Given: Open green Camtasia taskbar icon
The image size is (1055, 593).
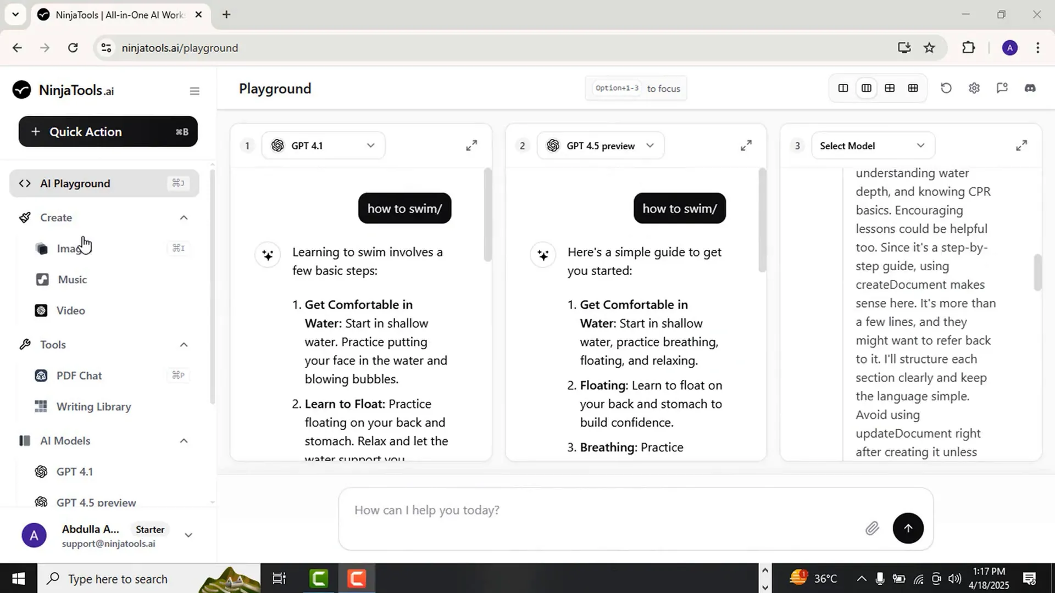Looking at the screenshot, I should tap(319, 579).
